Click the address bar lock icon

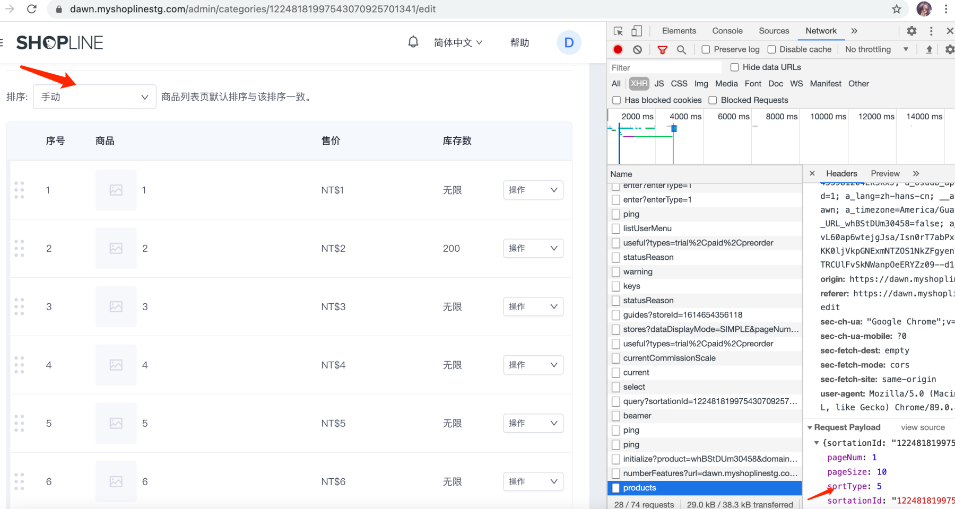59,9
